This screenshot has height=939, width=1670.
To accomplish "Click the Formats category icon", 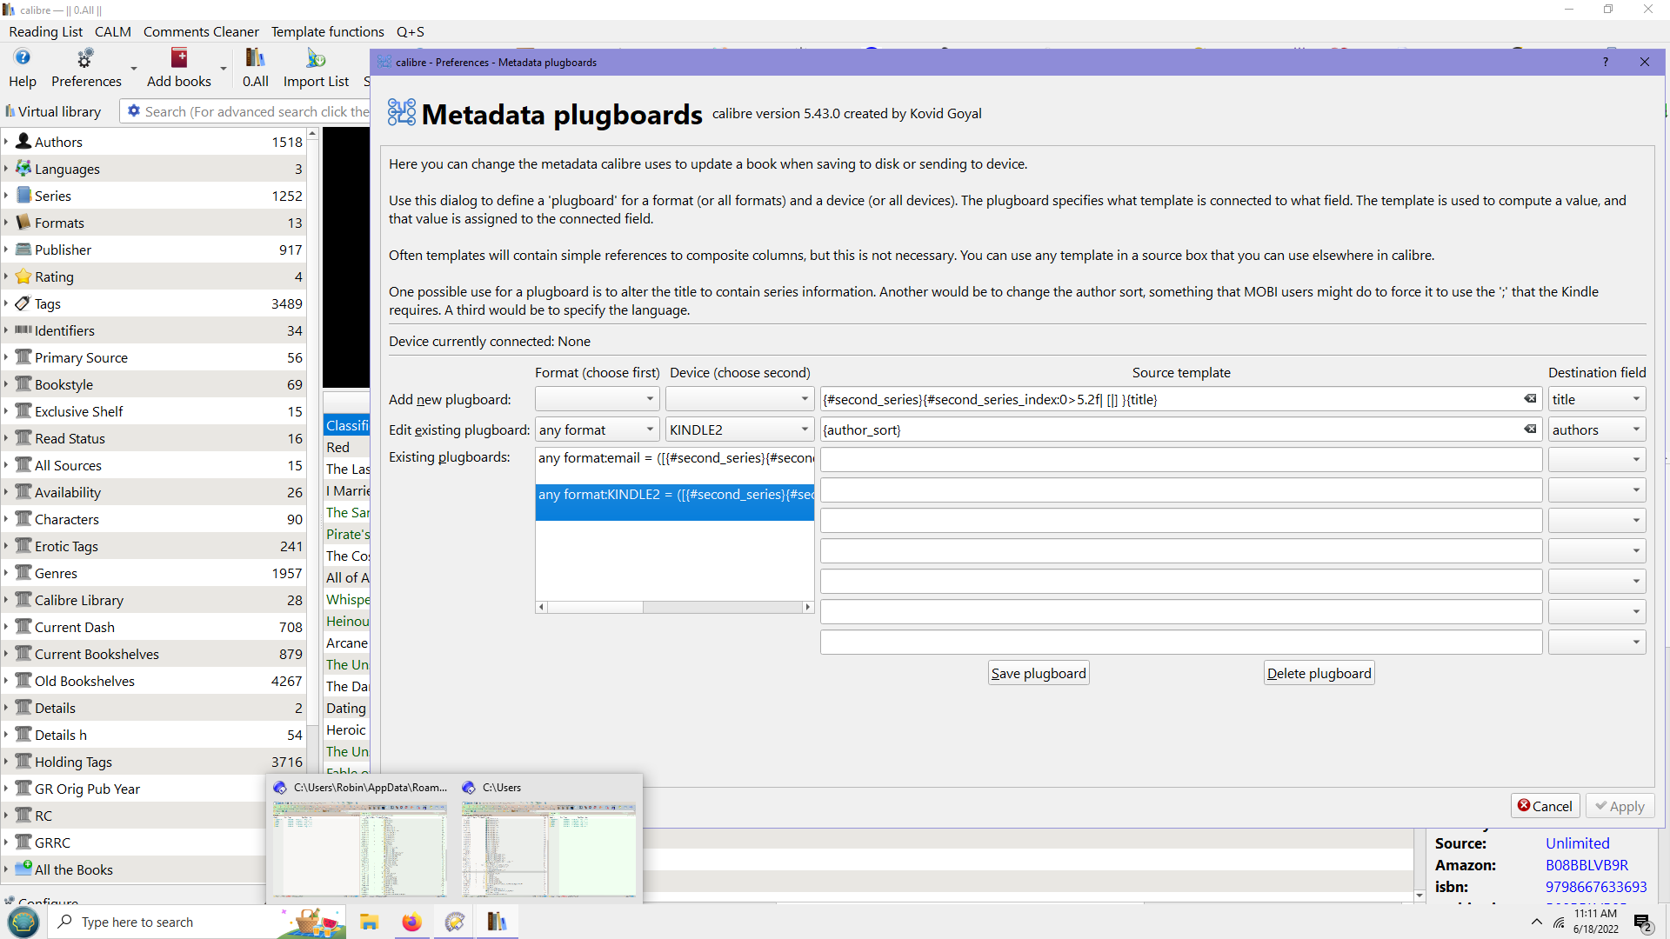I will coord(23,222).
